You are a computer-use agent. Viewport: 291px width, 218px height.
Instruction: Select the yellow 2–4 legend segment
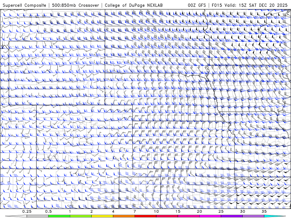coord(102,216)
